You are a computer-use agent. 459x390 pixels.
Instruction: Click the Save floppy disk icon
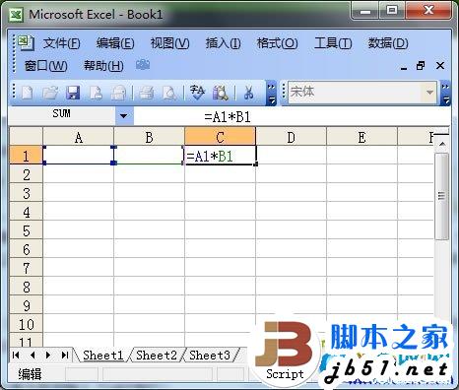click(73, 93)
